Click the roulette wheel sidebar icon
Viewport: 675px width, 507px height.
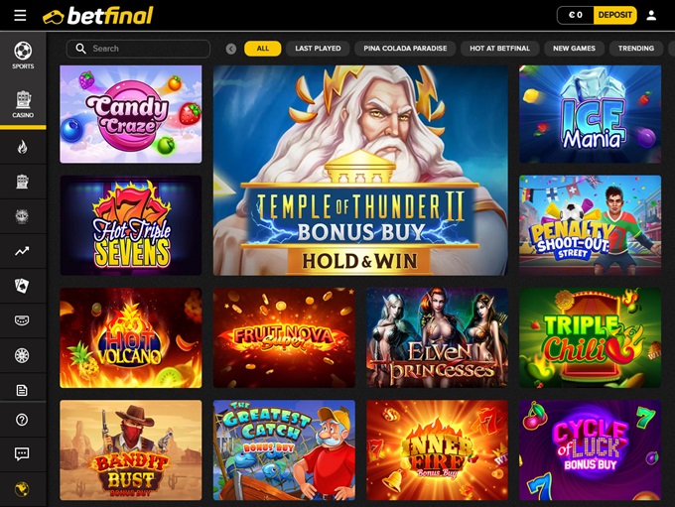click(x=23, y=355)
